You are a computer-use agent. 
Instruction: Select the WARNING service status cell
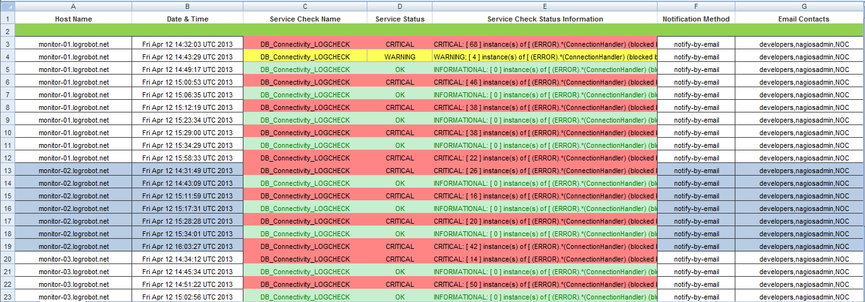pos(400,57)
